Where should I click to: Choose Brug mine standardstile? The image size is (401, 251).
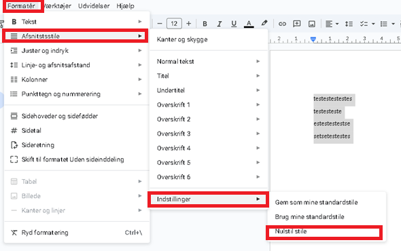326,217
